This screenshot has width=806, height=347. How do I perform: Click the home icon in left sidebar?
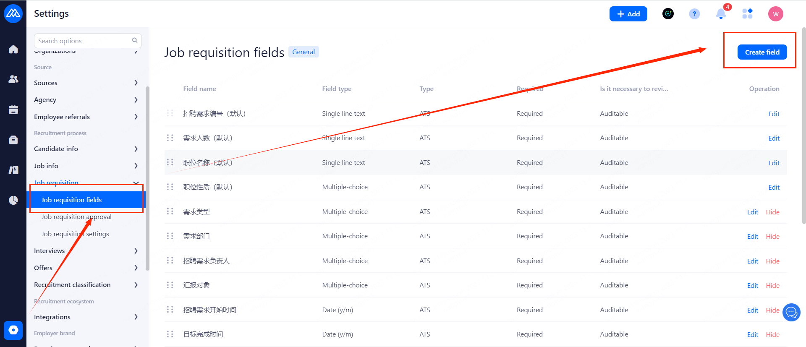tap(13, 50)
